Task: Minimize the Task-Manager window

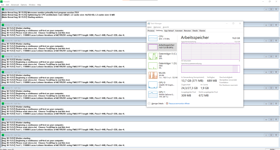Action: pyautogui.click(x=227, y=23)
